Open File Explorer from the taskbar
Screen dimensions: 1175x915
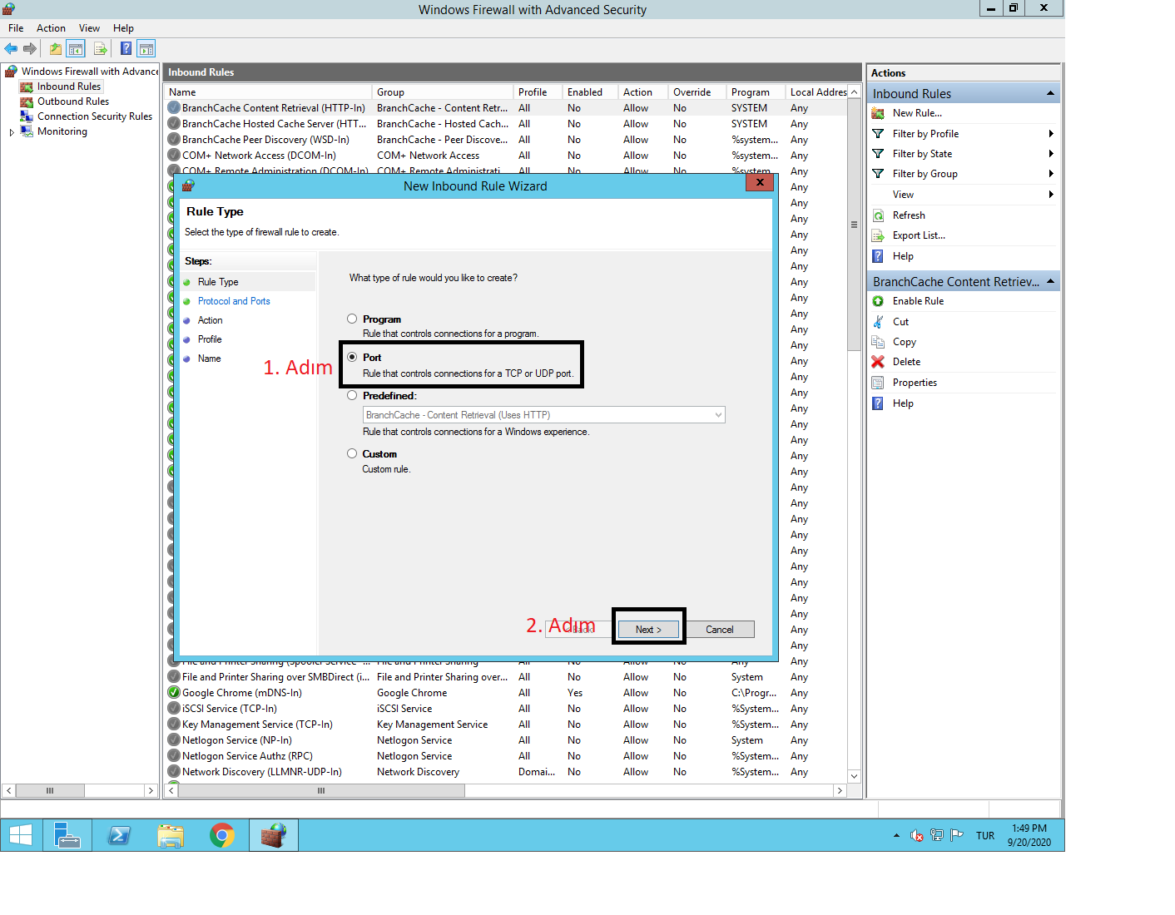(x=171, y=835)
